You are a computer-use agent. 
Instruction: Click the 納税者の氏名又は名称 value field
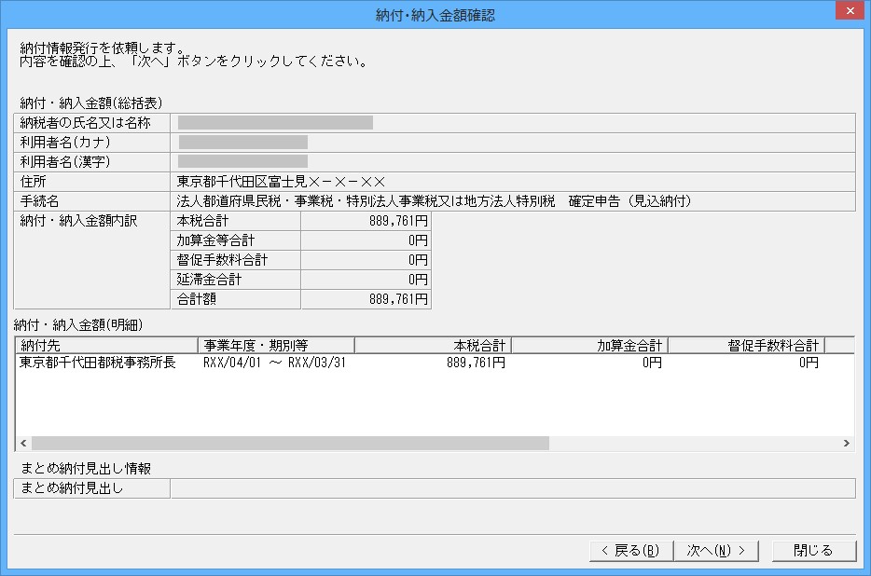coord(513,123)
